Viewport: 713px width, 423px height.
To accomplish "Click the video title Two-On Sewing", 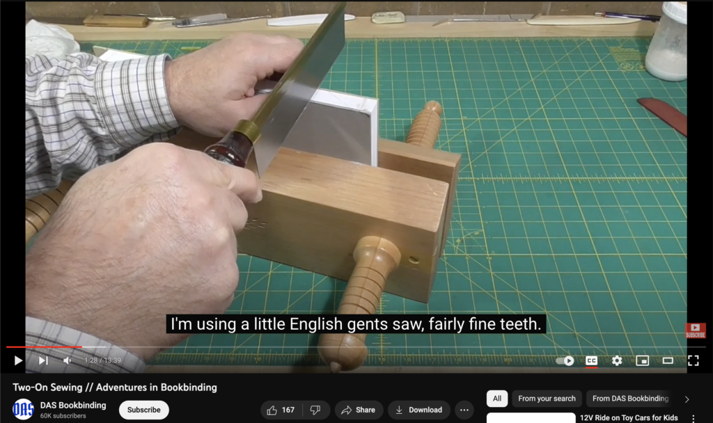I will 115,388.
